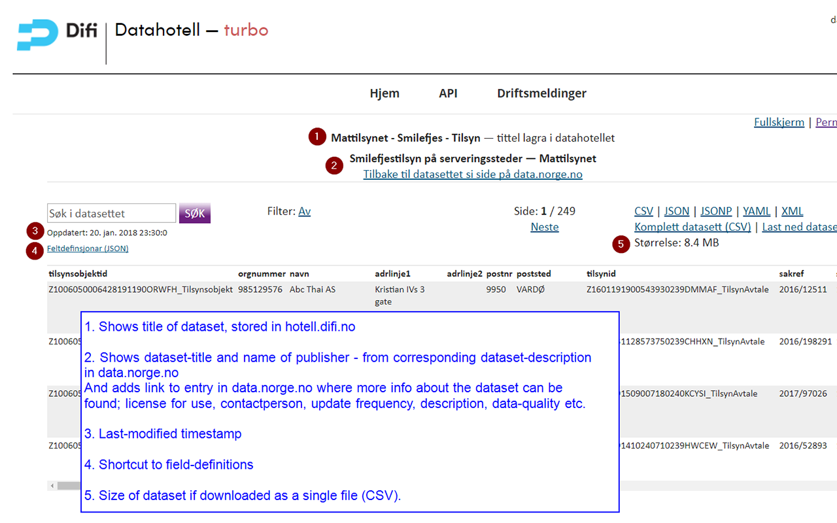837x523 pixels.
Task: Open the API menu item
Action: coord(448,93)
